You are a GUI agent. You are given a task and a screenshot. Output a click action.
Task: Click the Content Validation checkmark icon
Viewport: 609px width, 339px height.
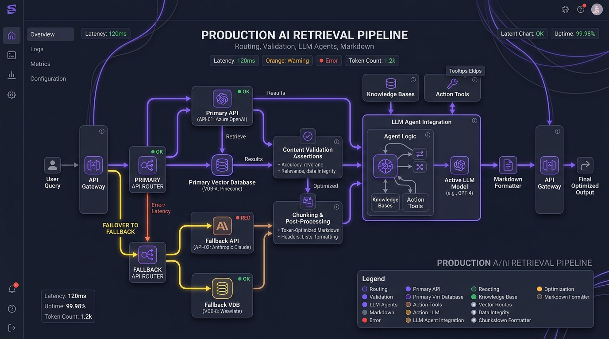click(x=308, y=136)
